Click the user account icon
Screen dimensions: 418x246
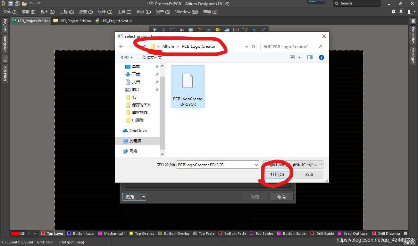(x=409, y=12)
